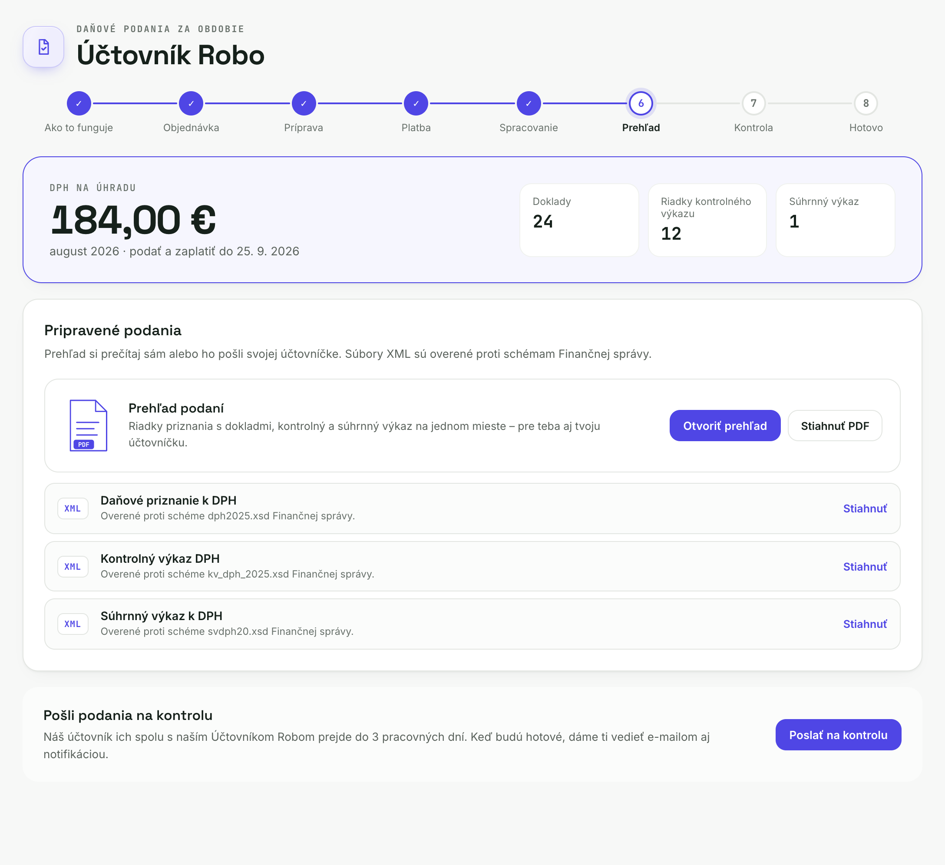This screenshot has width=945, height=865.
Task: Click the Riadky kontrolného výkazu 12 card
Action: [707, 220]
